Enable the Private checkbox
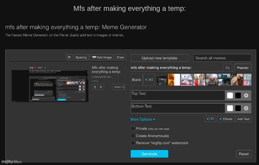 click(133, 129)
